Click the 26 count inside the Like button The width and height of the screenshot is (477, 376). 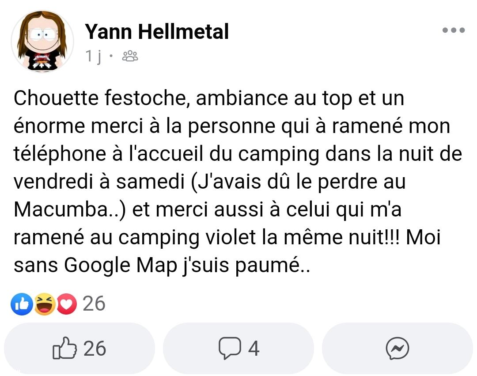(95, 349)
